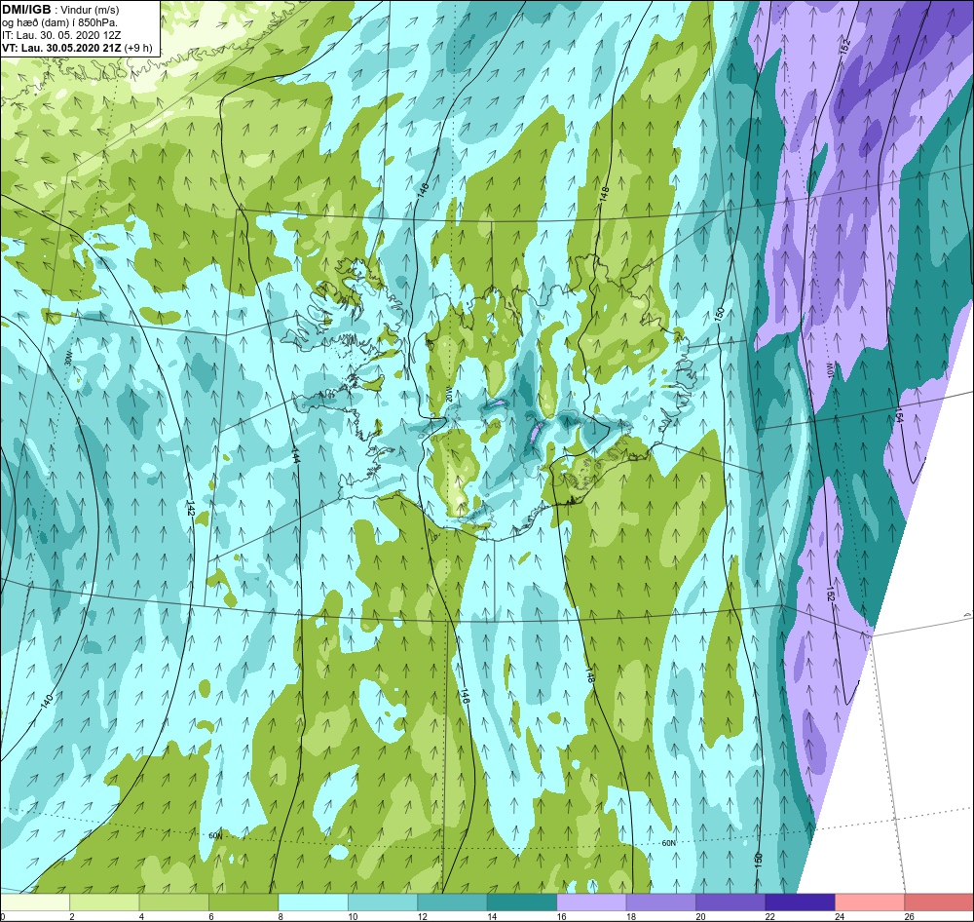
Task: Click the "DMI/IGB" title text
Action: pos(26,9)
